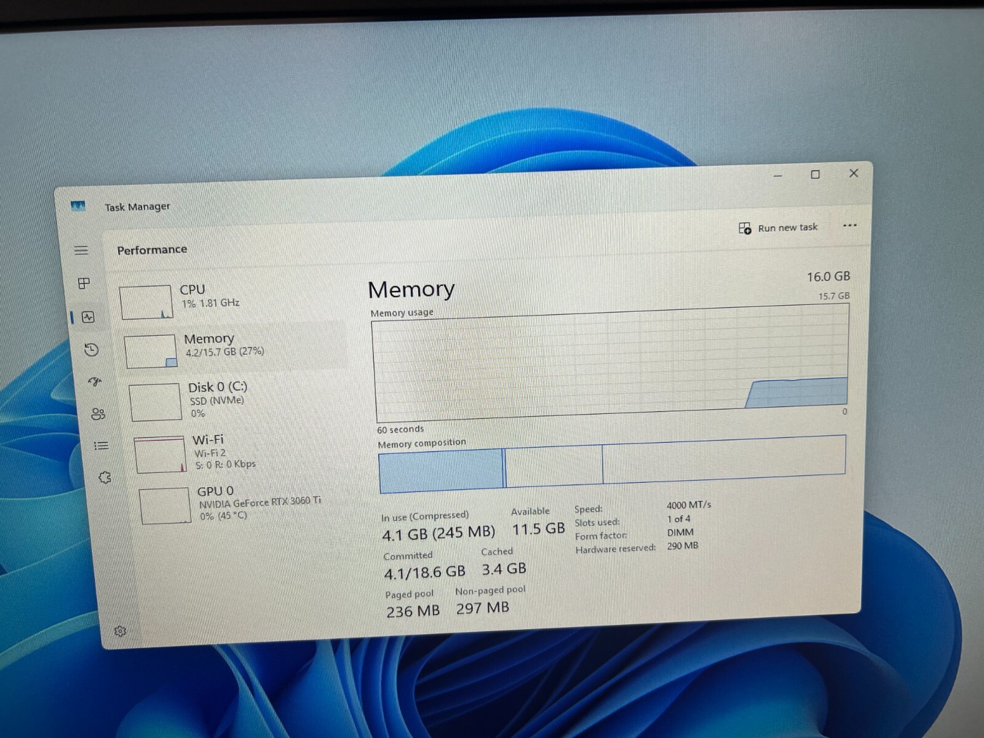
Task: Select the Performance page icon
Action: (88, 317)
